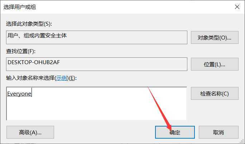The image size is (245, 144).
Task: Confirm the selection with 确定
Action: click(175, 132)
